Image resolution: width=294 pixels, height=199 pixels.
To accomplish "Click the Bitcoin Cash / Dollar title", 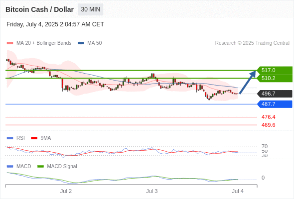I will (39, 9).
